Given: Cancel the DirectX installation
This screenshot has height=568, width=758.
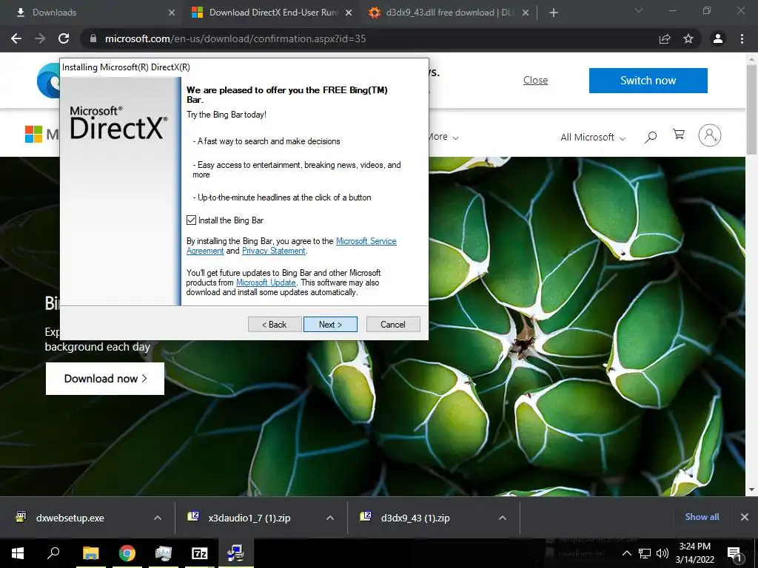Looking at the screenshot, I should 393,325.
